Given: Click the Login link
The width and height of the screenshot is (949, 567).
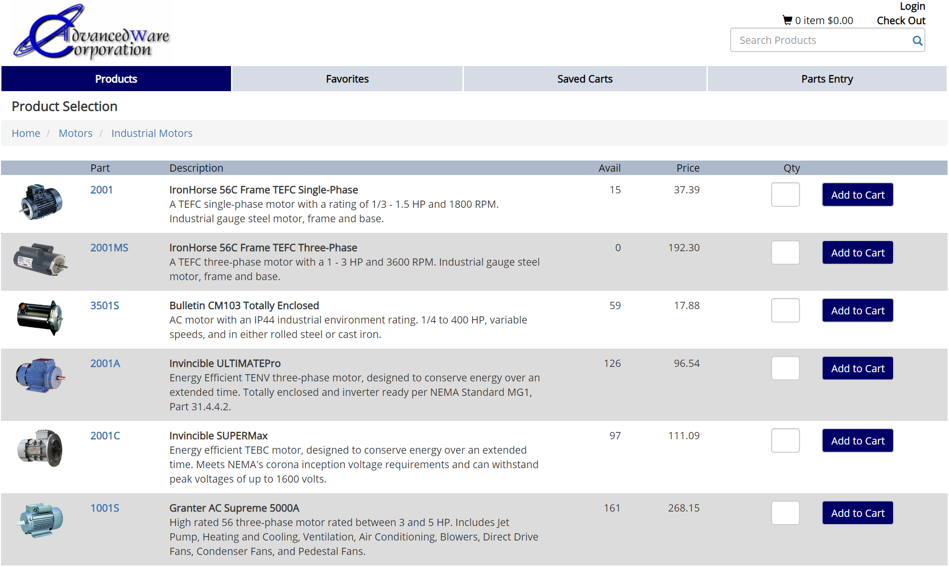Looking at the screenshot, I should click(912, 6).
